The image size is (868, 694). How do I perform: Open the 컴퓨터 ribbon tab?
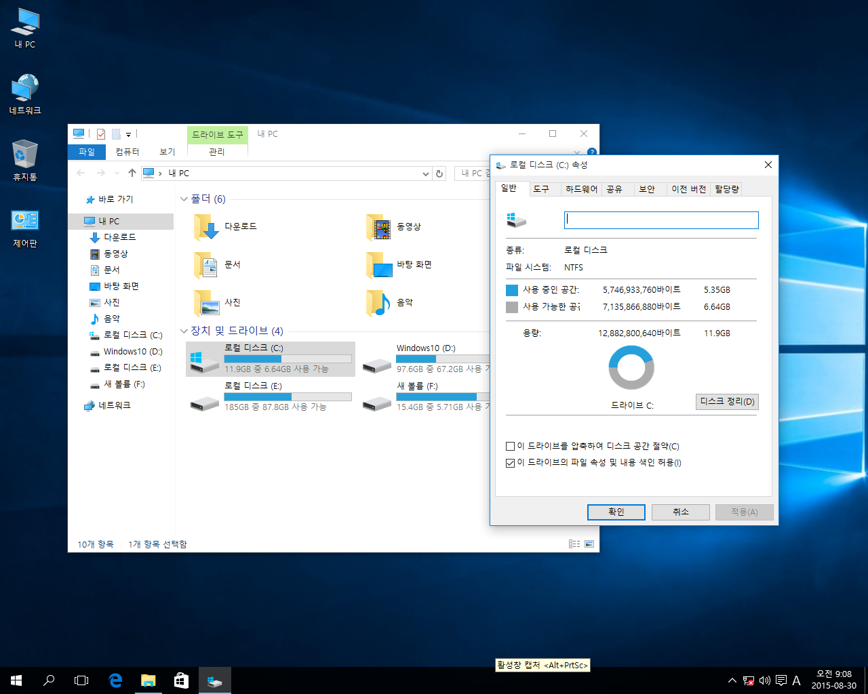[x=127, y=152]
